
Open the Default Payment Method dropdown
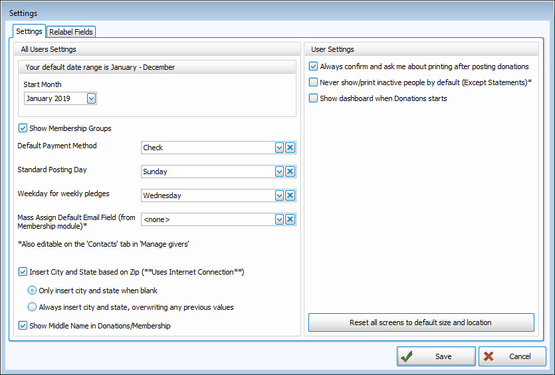280,148
